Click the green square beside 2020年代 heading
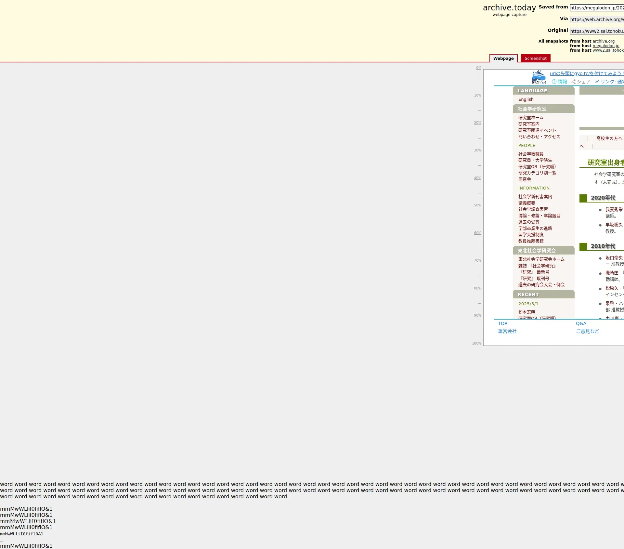This screenshot has width=624, height=549. coord(583,198)
